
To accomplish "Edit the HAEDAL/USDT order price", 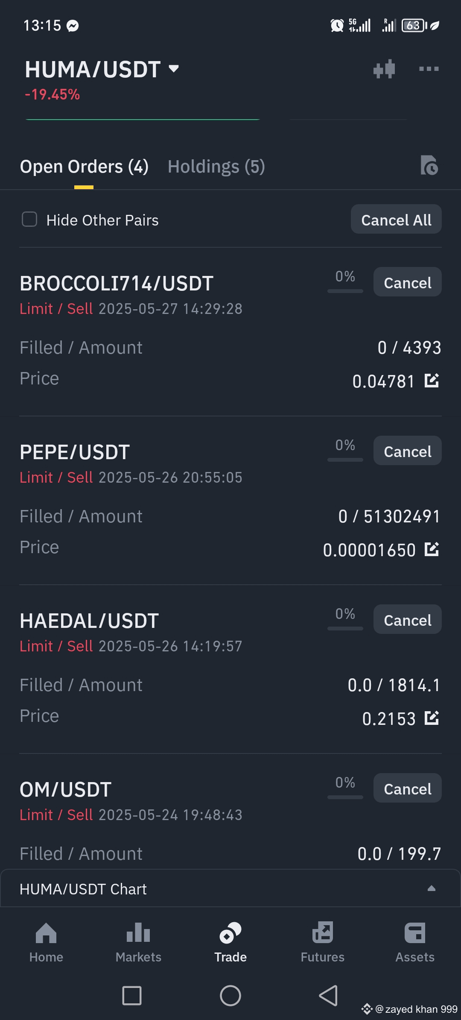I will (x=432, y=718).
